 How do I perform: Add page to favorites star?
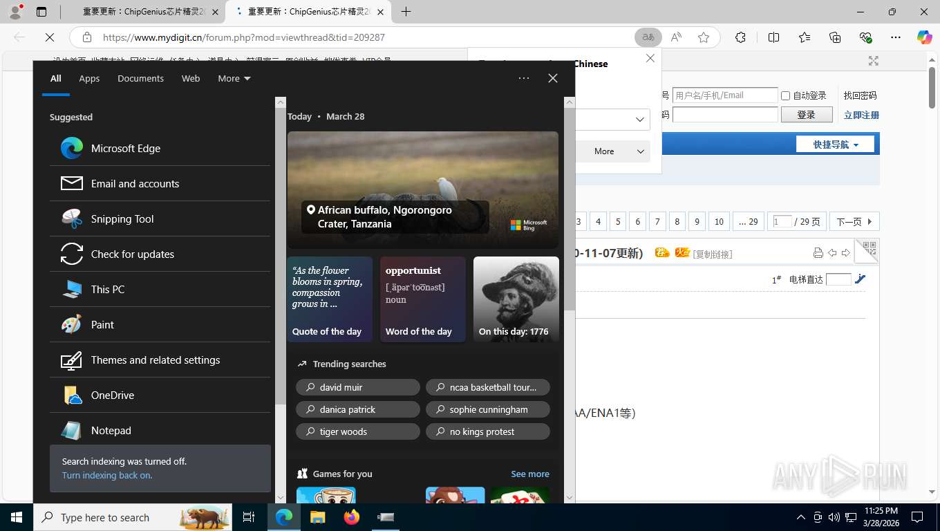coord(704,37)
